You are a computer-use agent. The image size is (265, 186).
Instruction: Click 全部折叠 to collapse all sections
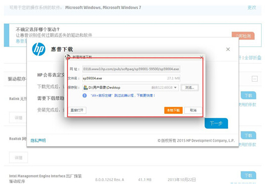pos(253,58)
